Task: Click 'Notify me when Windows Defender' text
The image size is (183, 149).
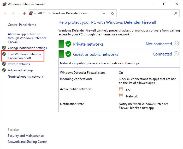Action: pos(143,106)
